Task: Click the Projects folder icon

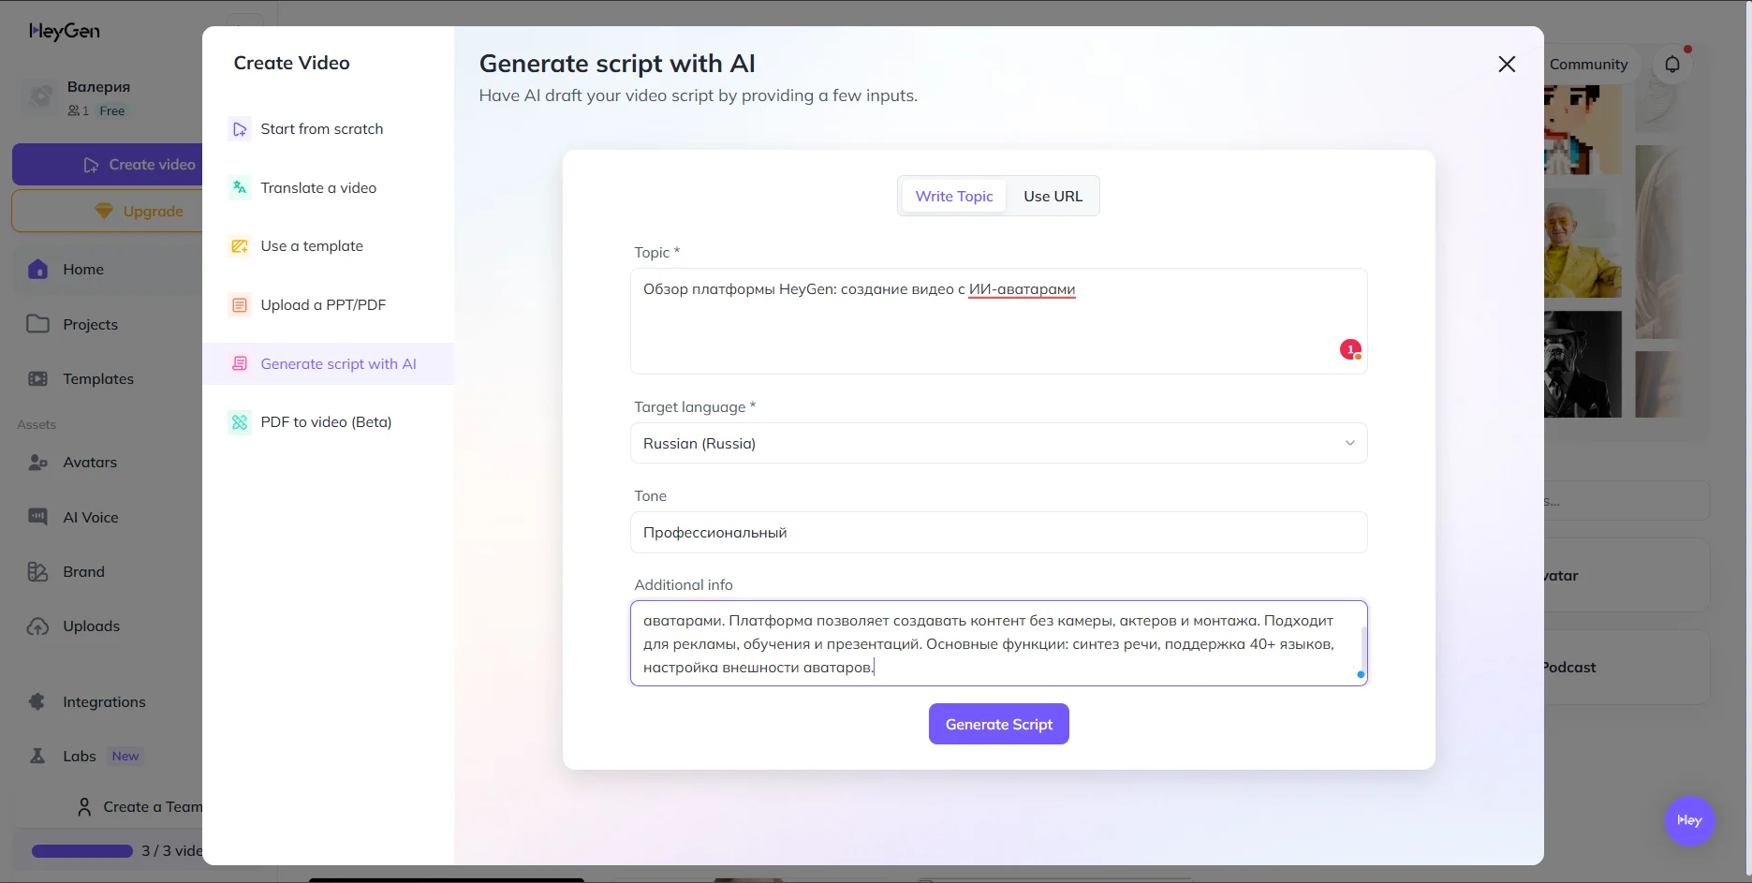Action: [x=38, y=324]
